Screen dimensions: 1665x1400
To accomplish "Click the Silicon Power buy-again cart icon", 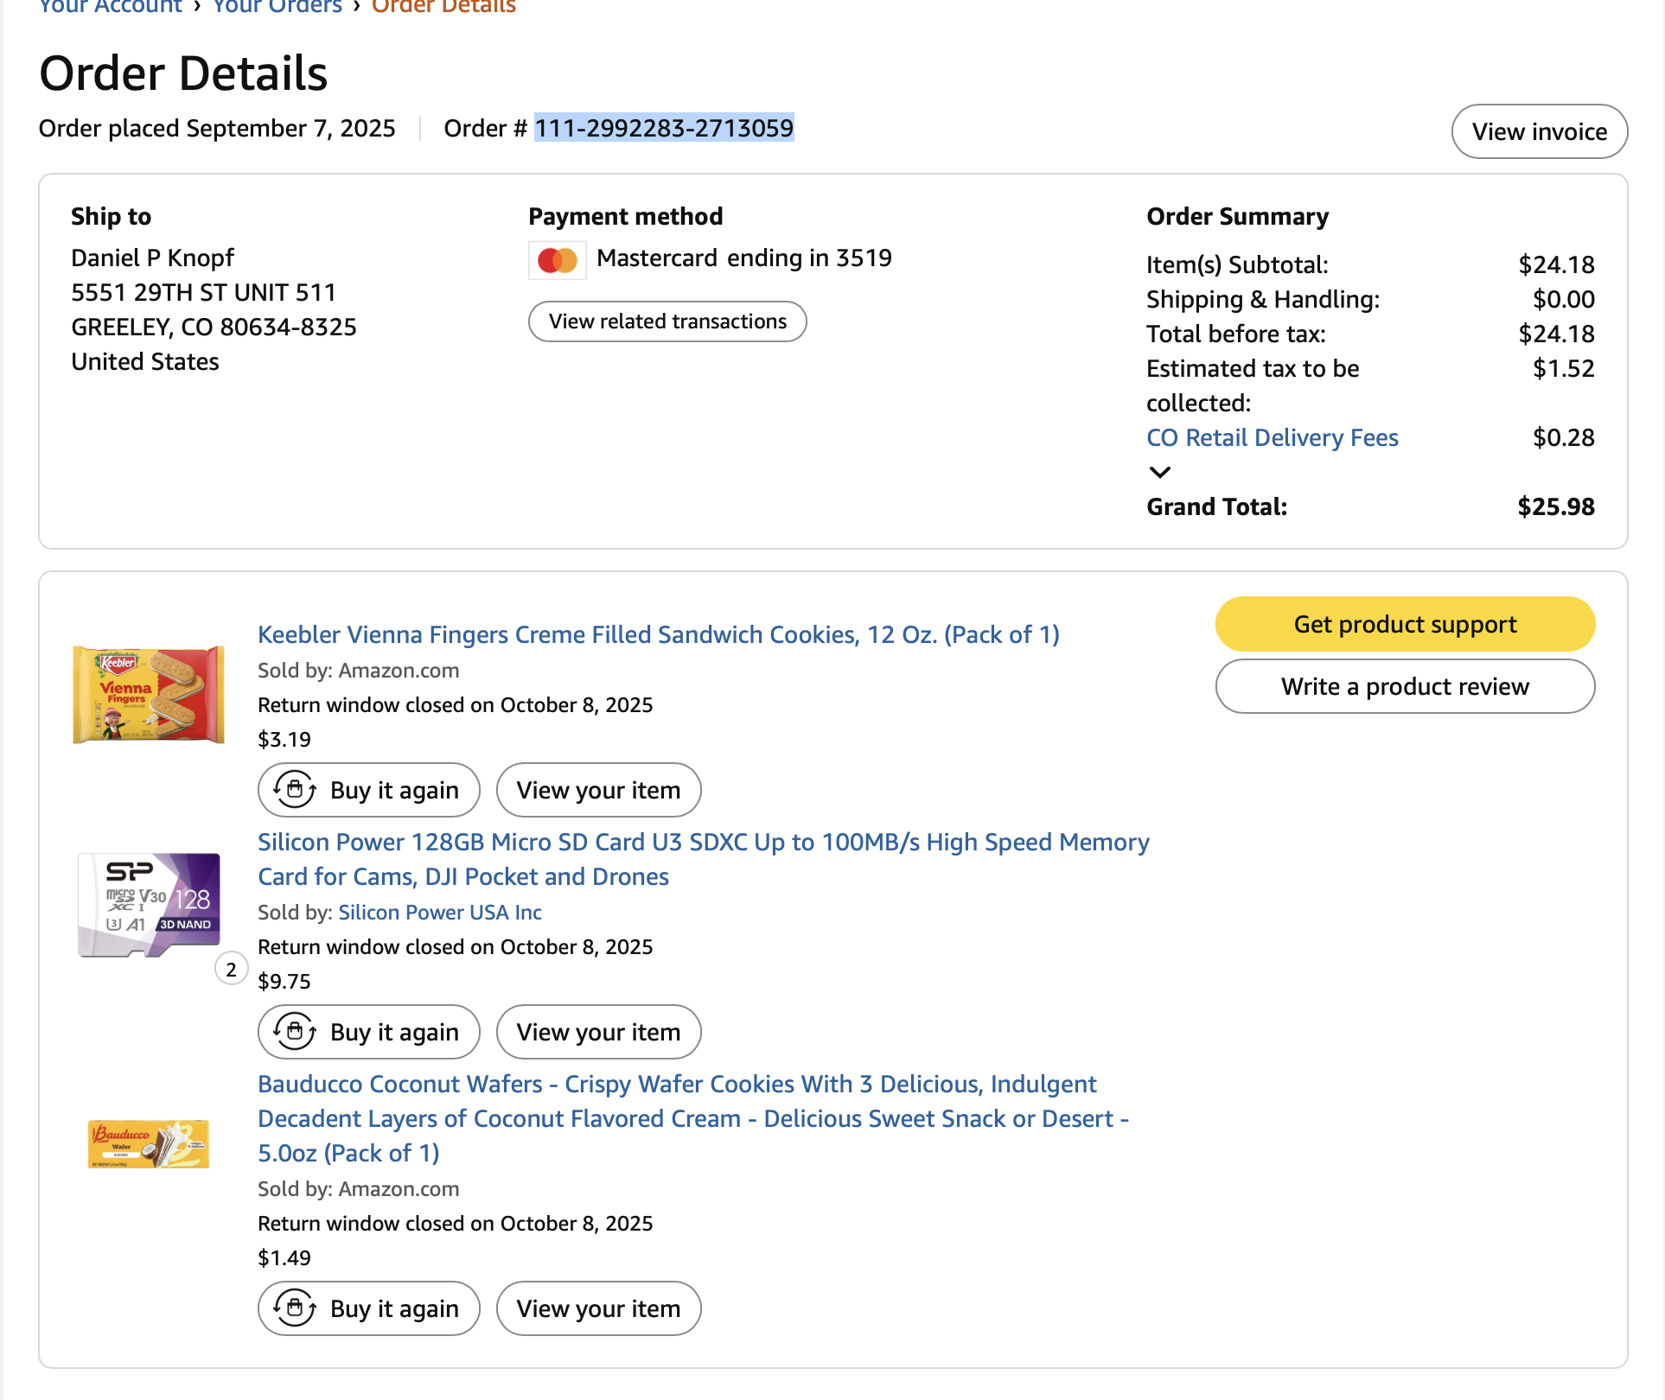I will 295,1032.
